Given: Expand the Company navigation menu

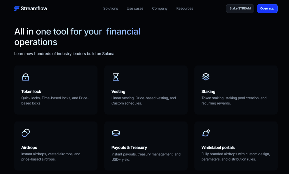Looking at the screenshot, I should click(x=160, y=8).
